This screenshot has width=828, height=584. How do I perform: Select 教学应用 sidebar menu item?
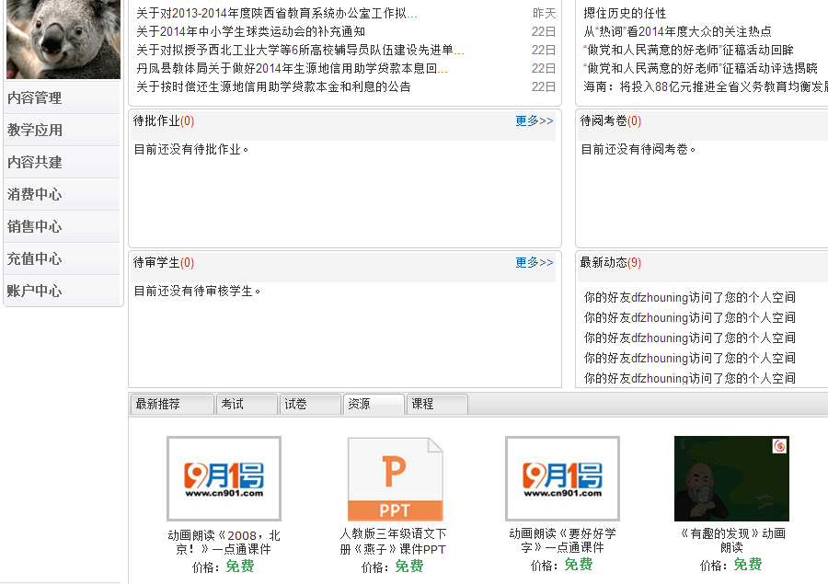coord(35,131)
